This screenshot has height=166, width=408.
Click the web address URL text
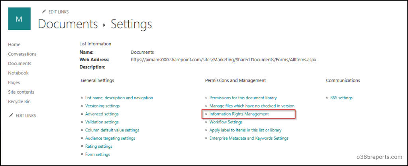click(x=224, y=60)
